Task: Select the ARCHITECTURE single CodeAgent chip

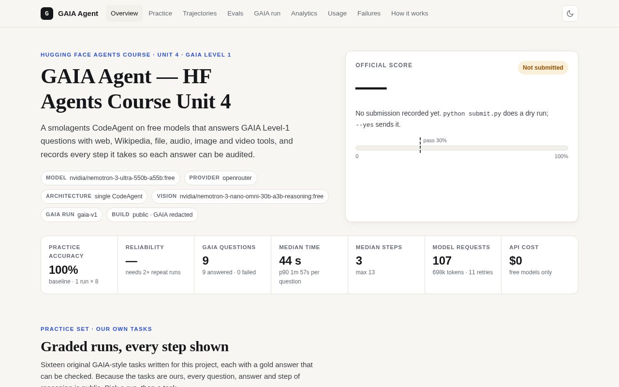Action: 94,196
